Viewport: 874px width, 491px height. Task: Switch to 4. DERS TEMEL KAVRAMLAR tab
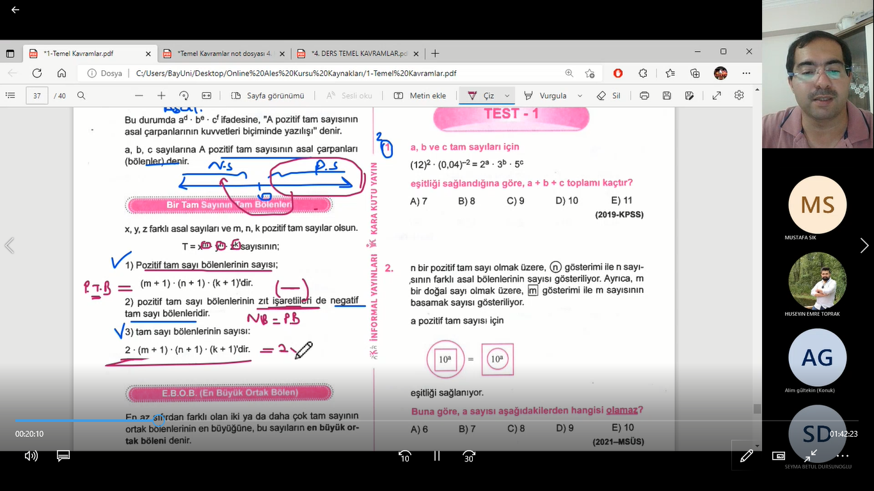point(358,54)
